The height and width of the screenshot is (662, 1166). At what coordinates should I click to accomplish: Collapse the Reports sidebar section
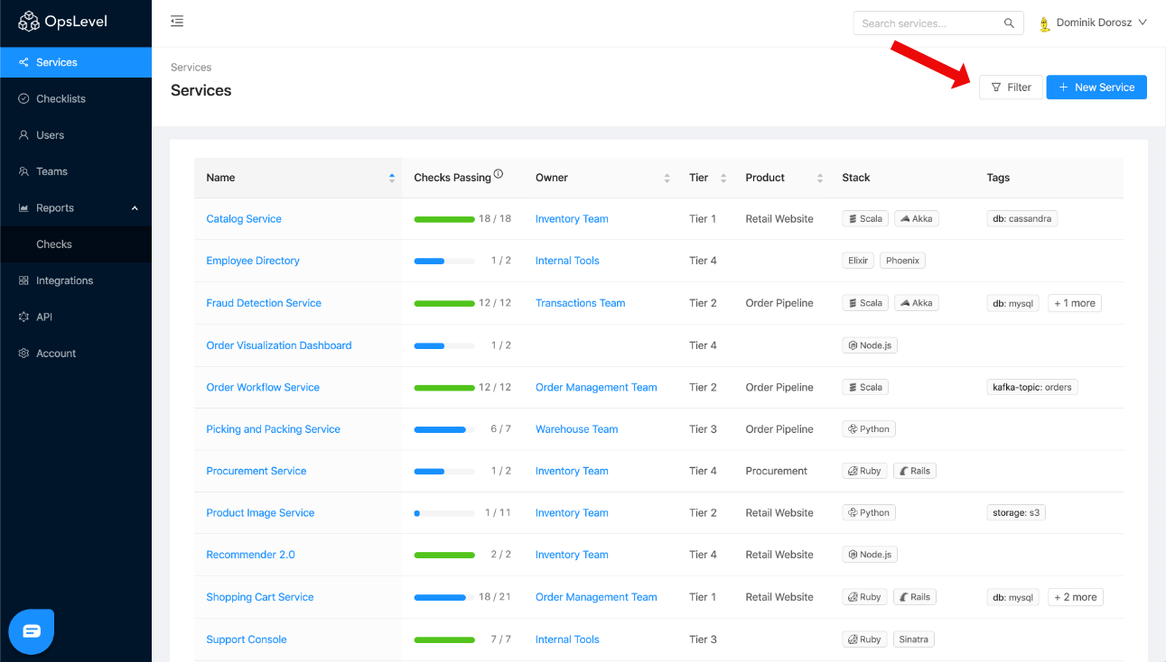coord(135,207)
